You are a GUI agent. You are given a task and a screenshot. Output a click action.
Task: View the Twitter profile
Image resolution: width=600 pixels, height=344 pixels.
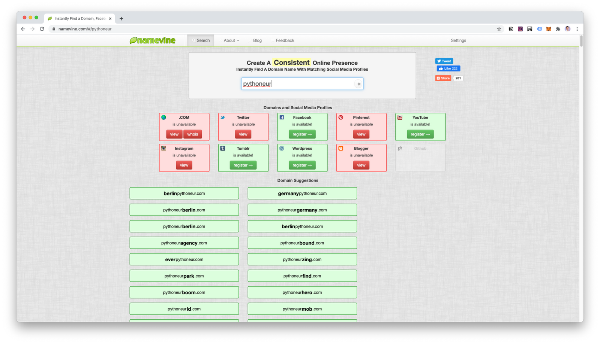coord(243,134)
